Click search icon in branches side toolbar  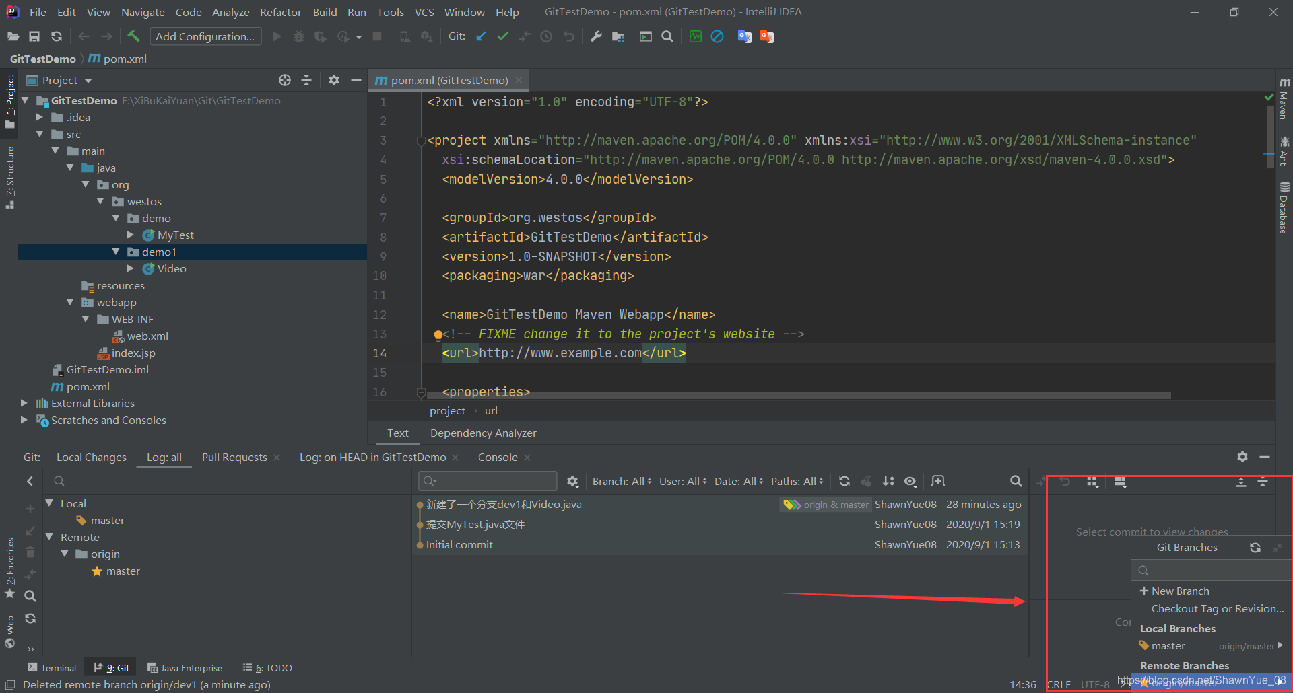(30, 595)
